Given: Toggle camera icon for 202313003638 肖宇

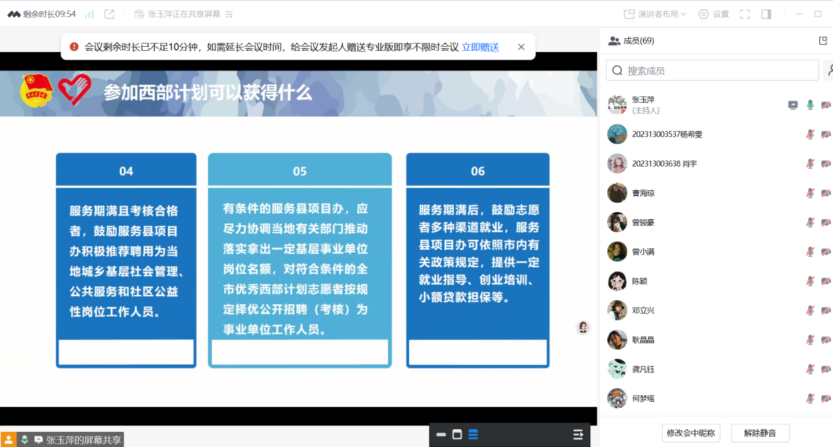Looking at the screenshot, I should point(826,163).
